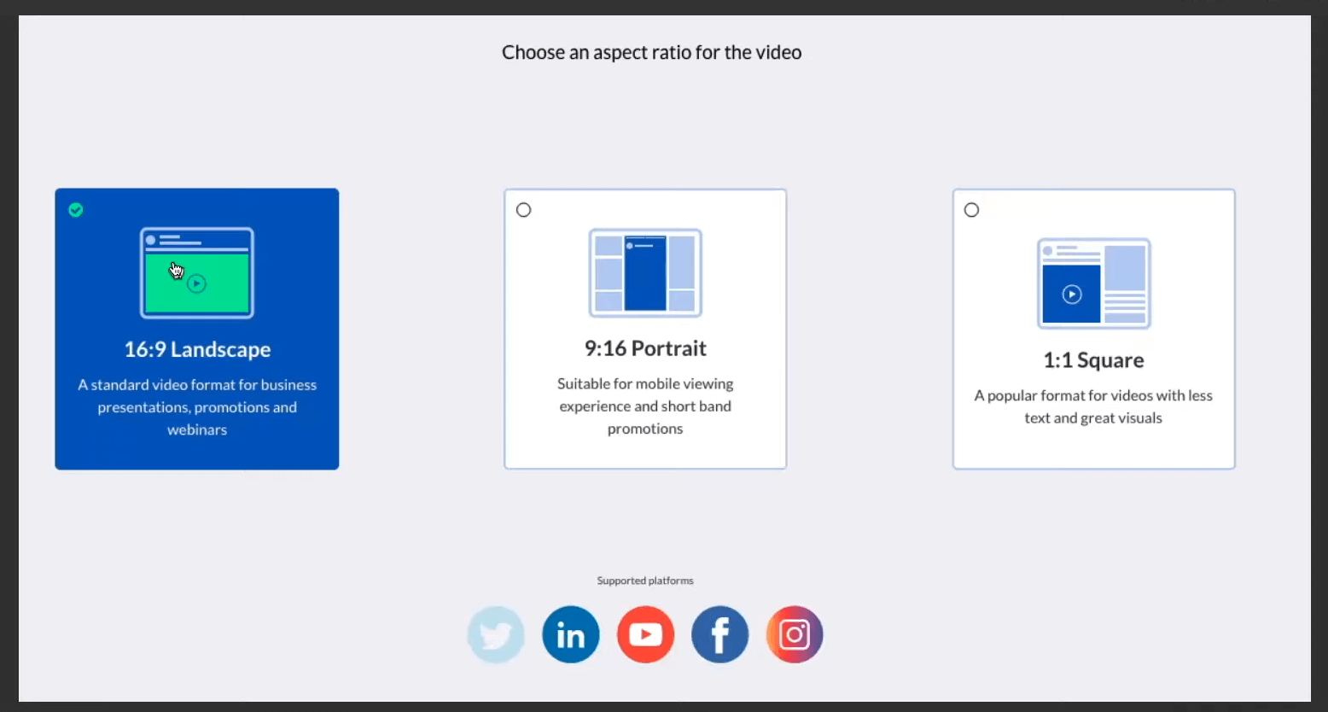The height and width of the screenshot is (712, 1328).
Task: Select the 9:16 Portrait radio button
Action: 524,210
